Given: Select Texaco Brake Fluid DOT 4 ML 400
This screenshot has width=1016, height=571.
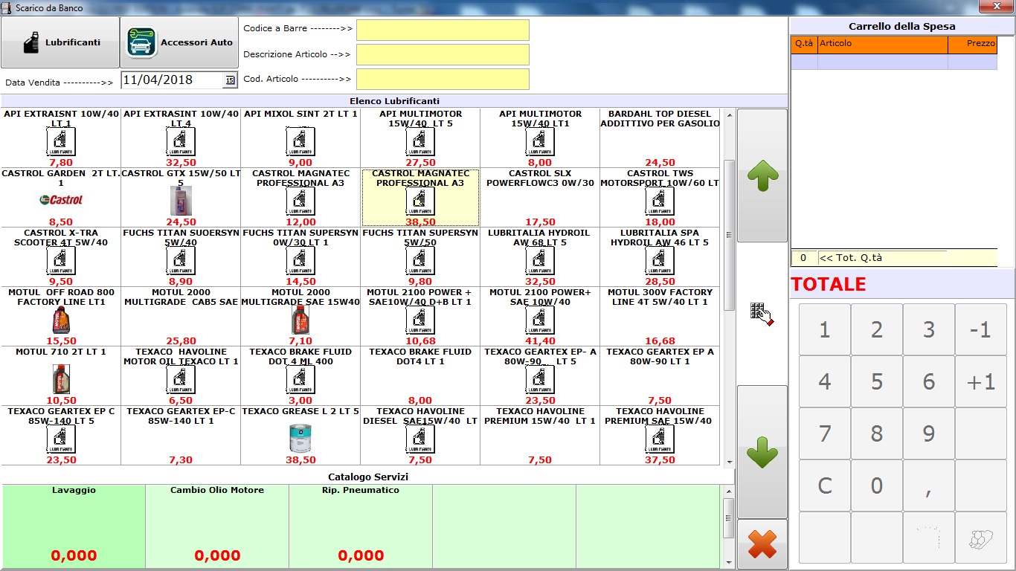Looking at the screenshot, I should [x=300, y=376].
